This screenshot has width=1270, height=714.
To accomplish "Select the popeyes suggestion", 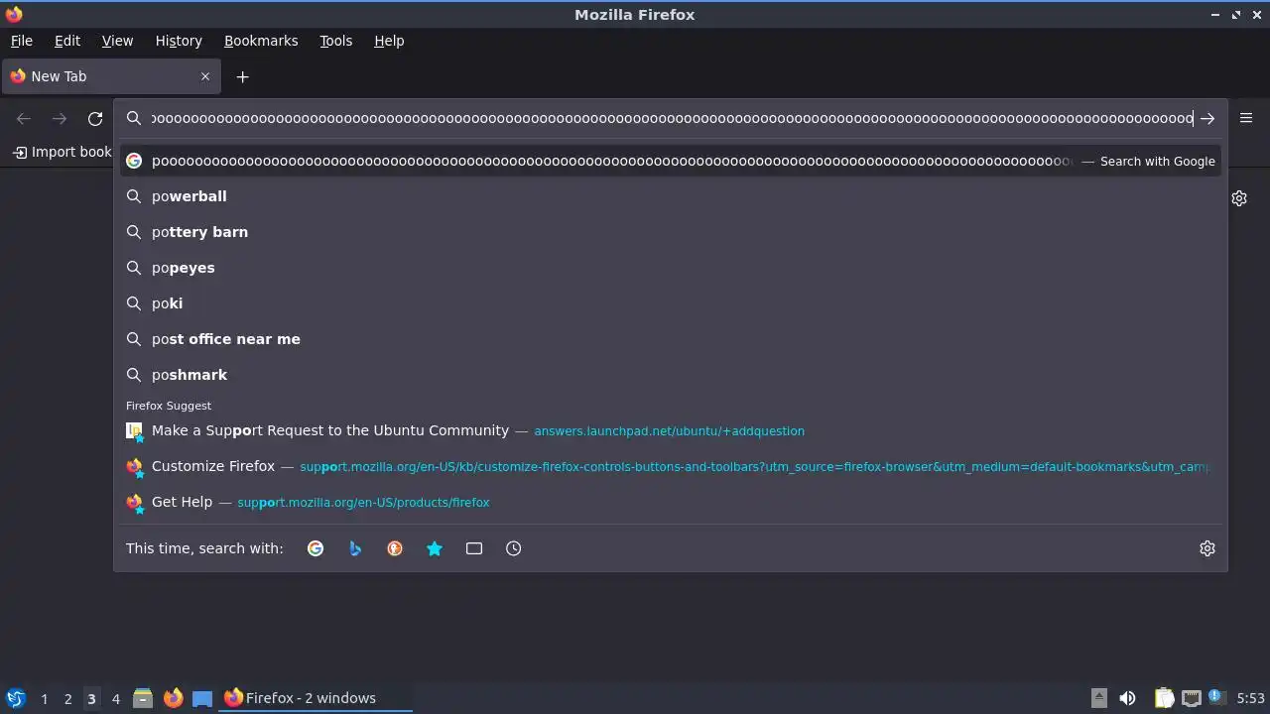I will (671, 268).
